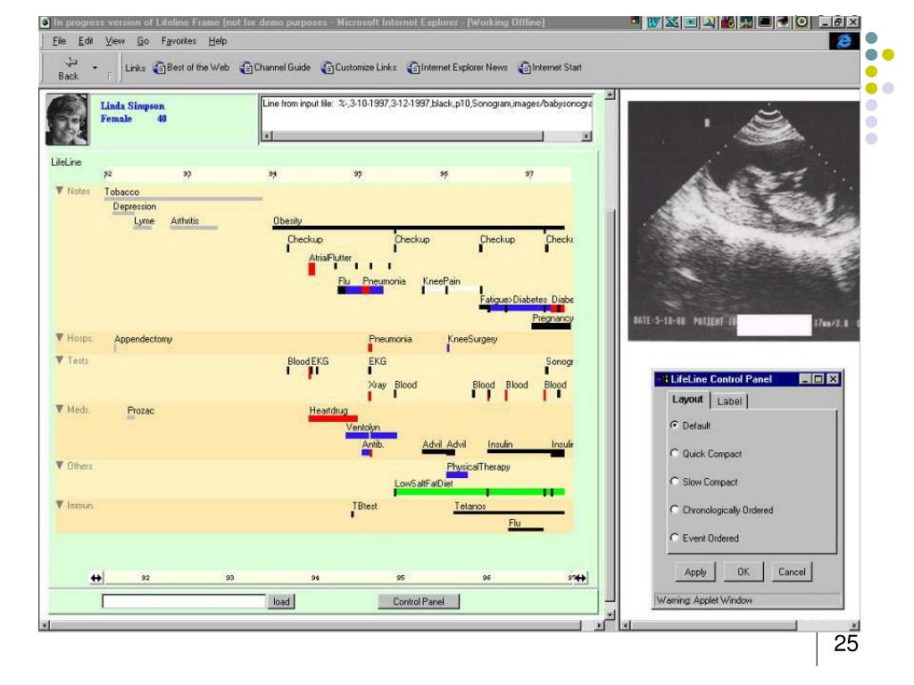Screen dimensions: 914x685
Task: Open the Help menu
Action: (x=218, y=41)
